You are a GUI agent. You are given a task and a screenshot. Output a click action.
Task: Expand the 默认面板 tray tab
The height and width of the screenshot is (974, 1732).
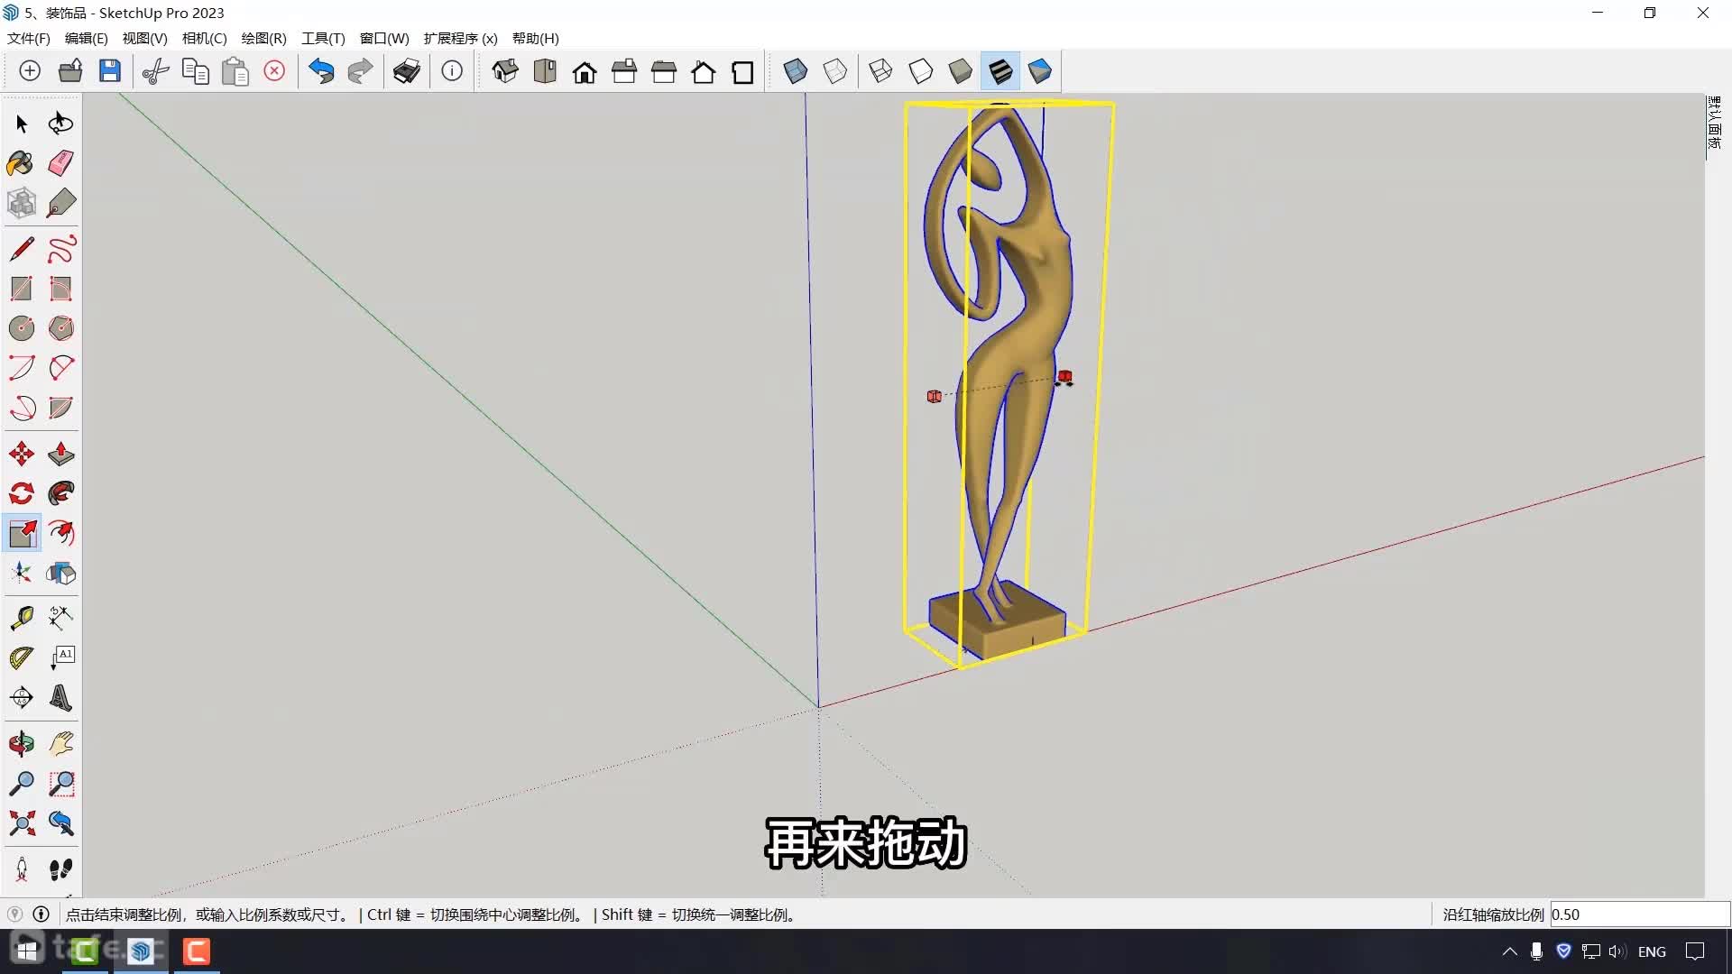coord(1714,123)
